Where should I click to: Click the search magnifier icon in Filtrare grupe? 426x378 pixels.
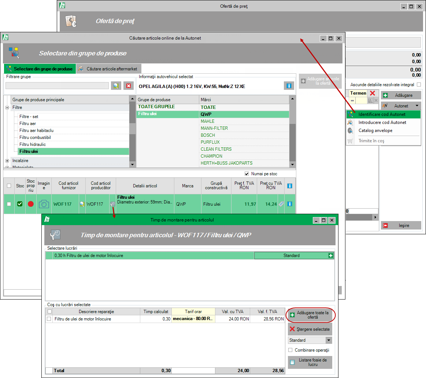coord(116,86)
